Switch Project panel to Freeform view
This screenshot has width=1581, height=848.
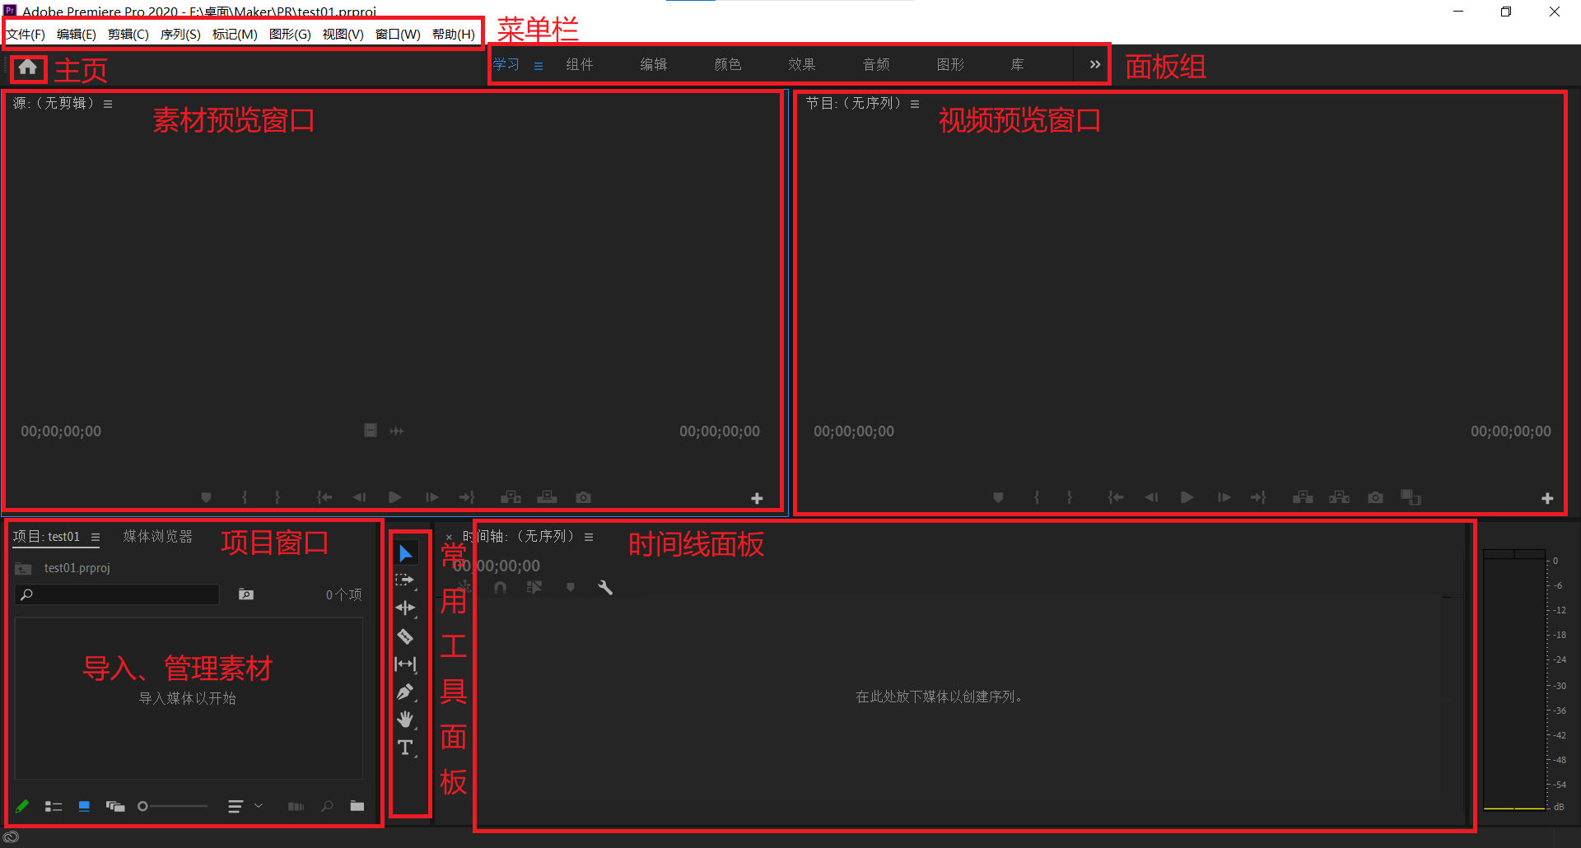(x=115, y=806)
